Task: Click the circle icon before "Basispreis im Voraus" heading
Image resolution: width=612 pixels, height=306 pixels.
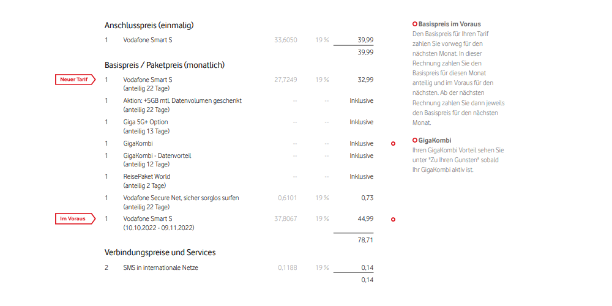Action: click(415, 24)
